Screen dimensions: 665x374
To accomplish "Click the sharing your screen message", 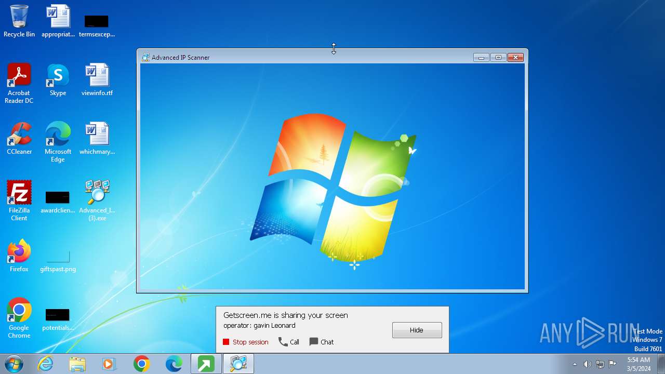I will (x=286, y=315).
